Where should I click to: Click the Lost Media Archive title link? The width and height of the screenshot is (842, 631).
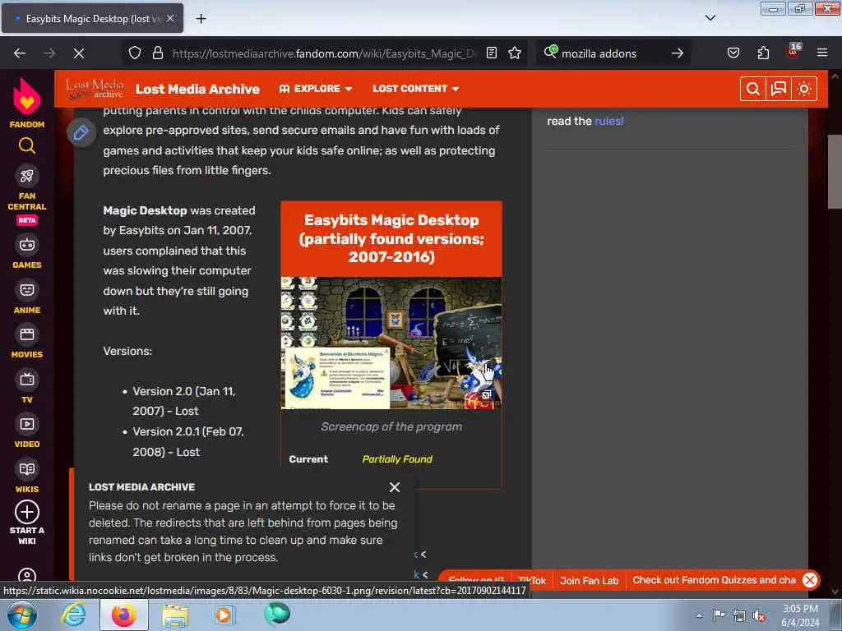point(197,89)
